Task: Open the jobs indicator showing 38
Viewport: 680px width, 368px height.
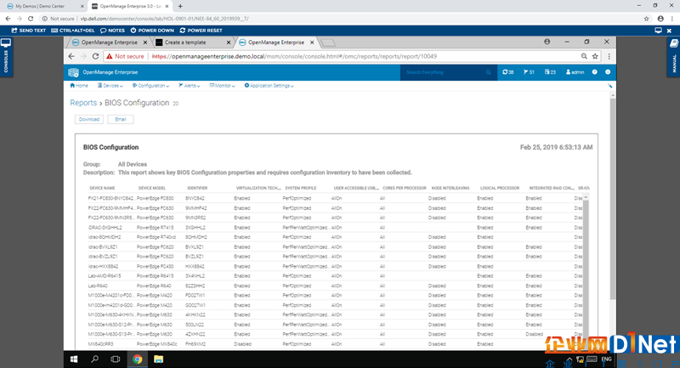Action: pyautogui.click(x=507, y=72)
